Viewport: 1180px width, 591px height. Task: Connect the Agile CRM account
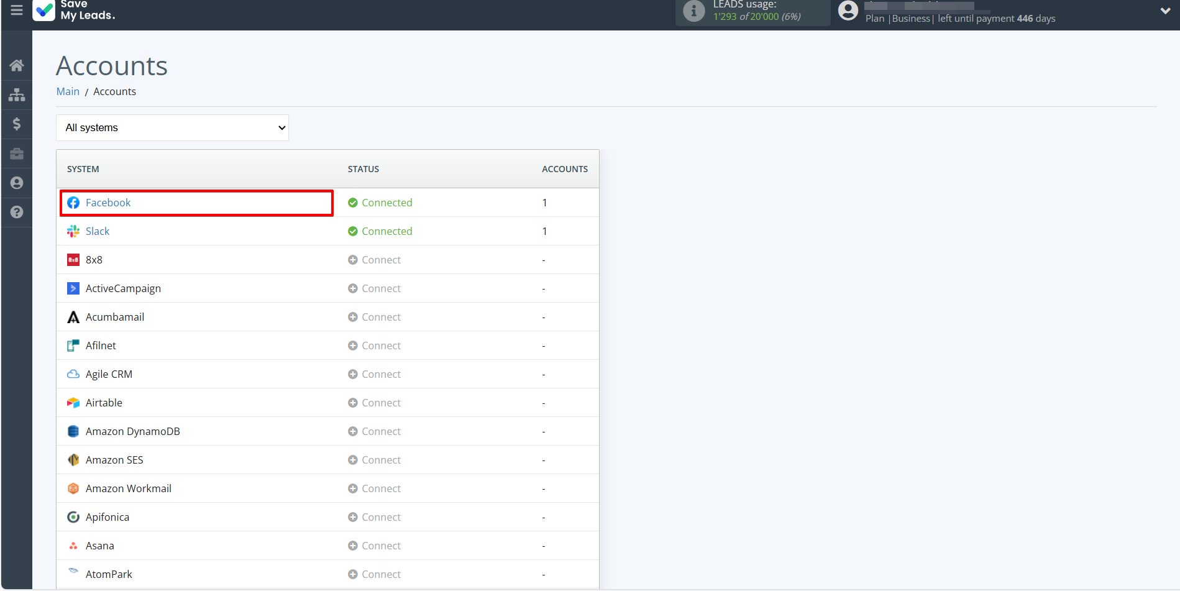374,374
